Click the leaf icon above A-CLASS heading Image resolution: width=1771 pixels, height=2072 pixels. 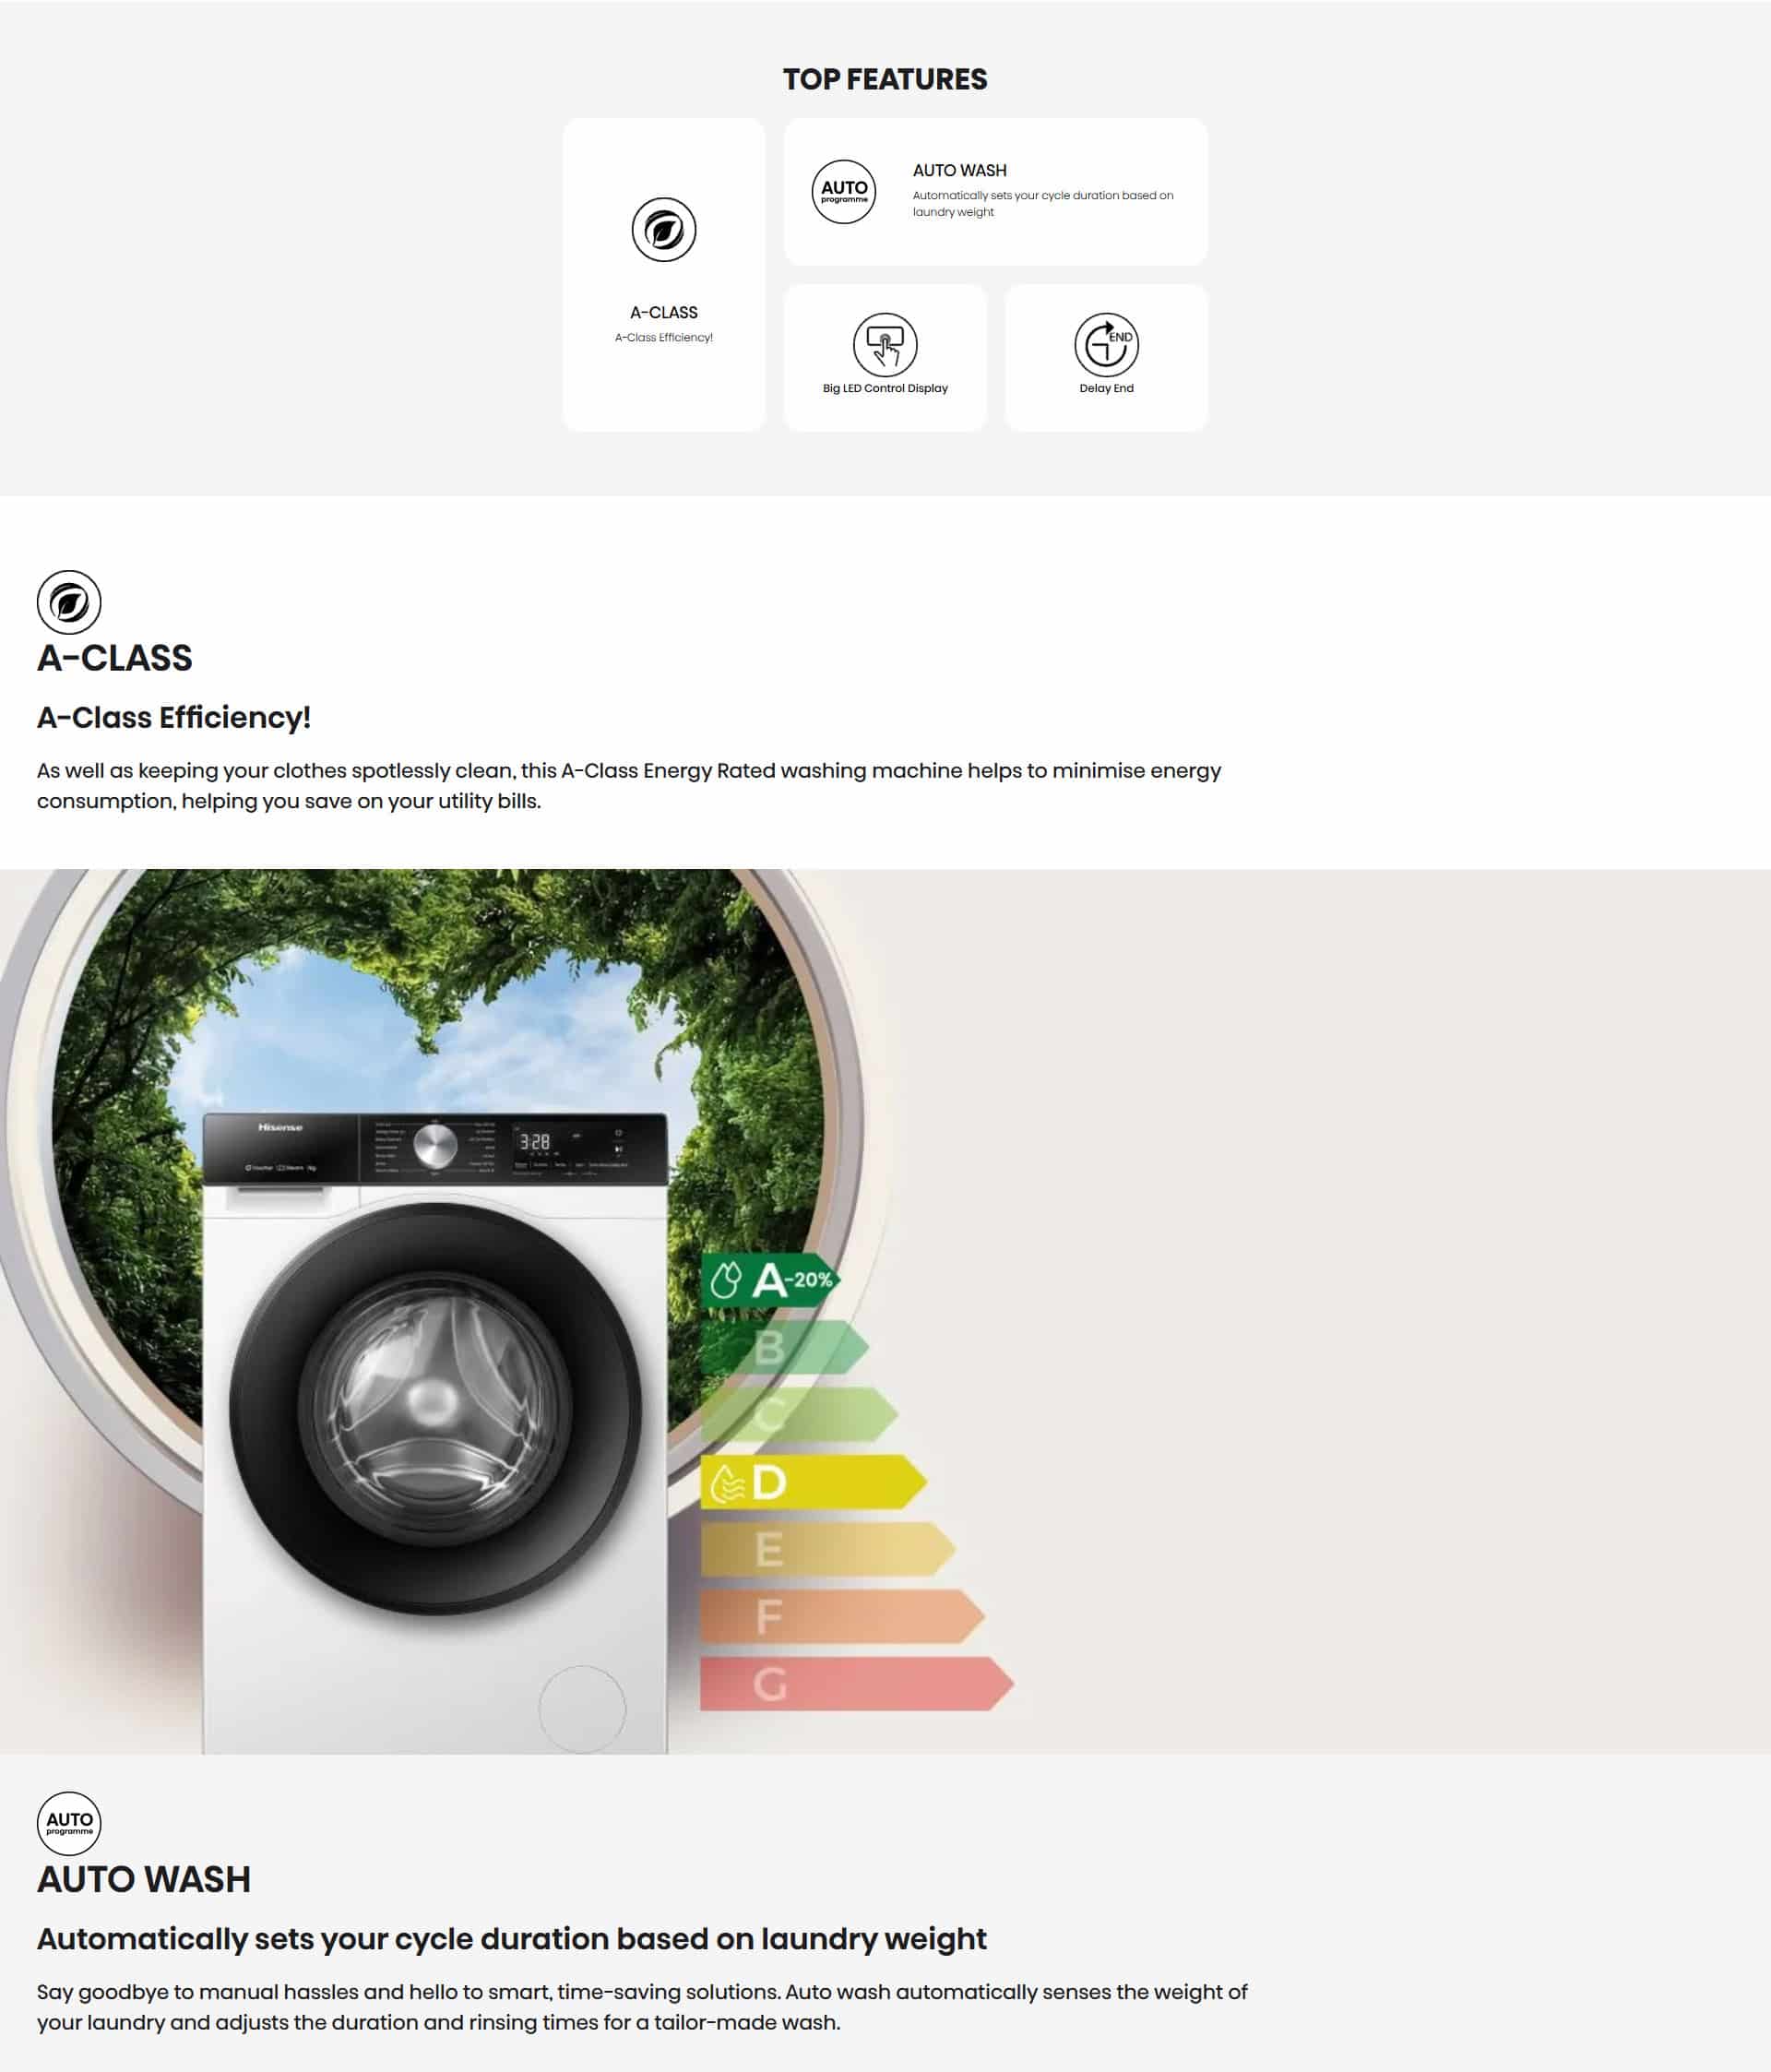point(69,602)
